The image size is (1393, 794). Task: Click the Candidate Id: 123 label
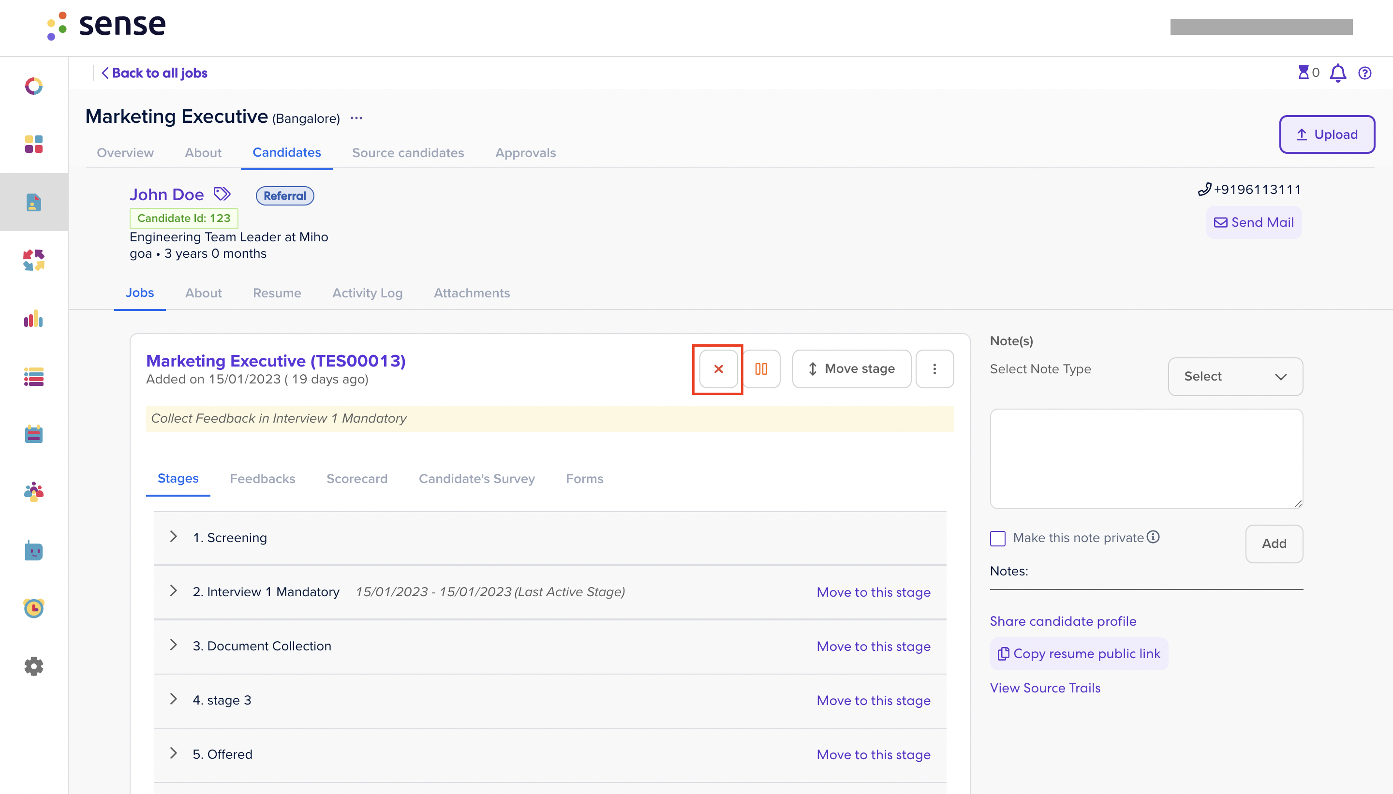pyautogui.click(x=184, y=218)
